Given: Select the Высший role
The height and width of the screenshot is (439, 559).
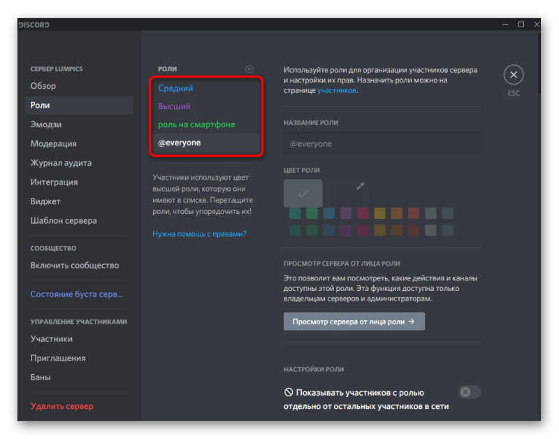Looking at the screenshot, I should (206, 106).
